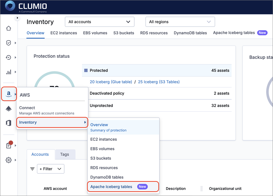The height and width of the screenshot is (196, 273).
Task: Click the column drag handle before Organizational unit
Action: [202, 189]
